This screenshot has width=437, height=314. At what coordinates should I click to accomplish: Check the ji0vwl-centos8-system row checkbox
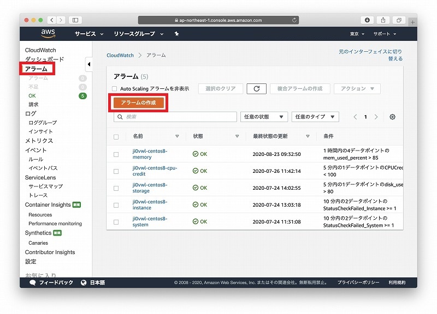[x=116, y=222]
